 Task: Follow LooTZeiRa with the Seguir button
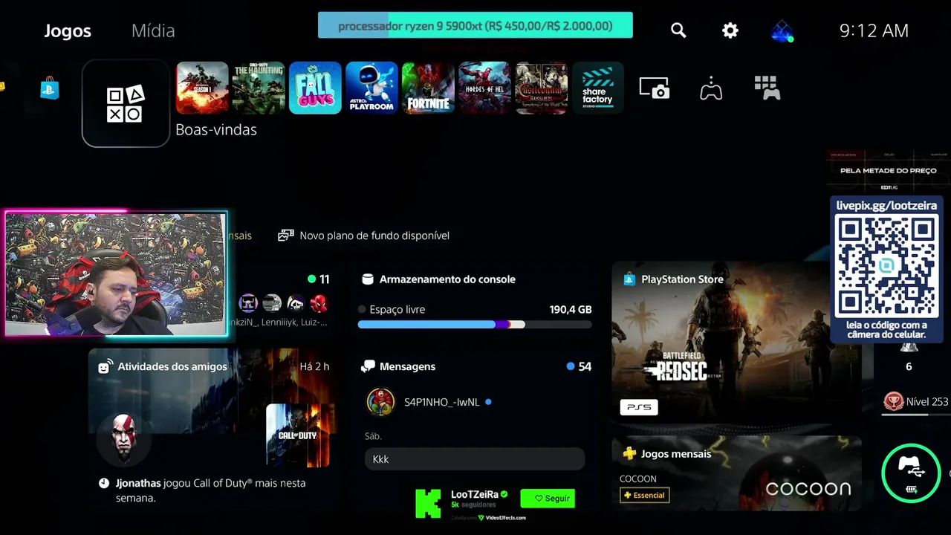[548, 498]
